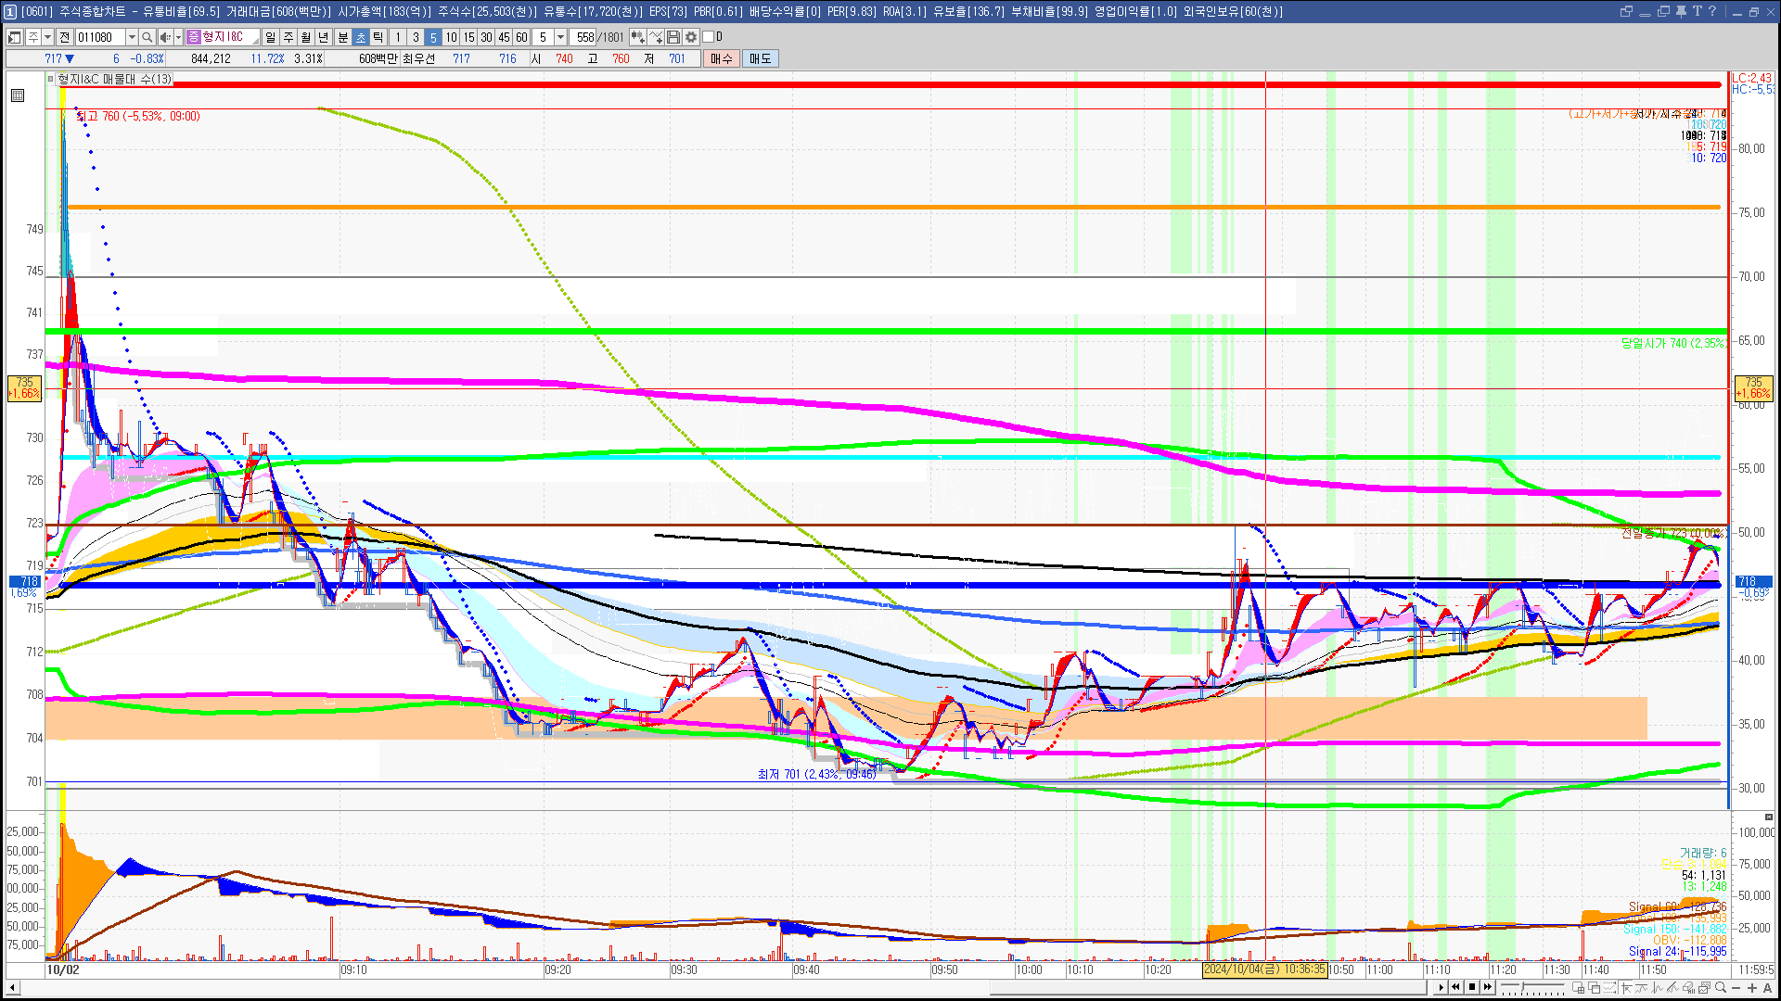Expand the interval value 5 dropdown
The image size is (1781, 1001).
tap(560, 37)
